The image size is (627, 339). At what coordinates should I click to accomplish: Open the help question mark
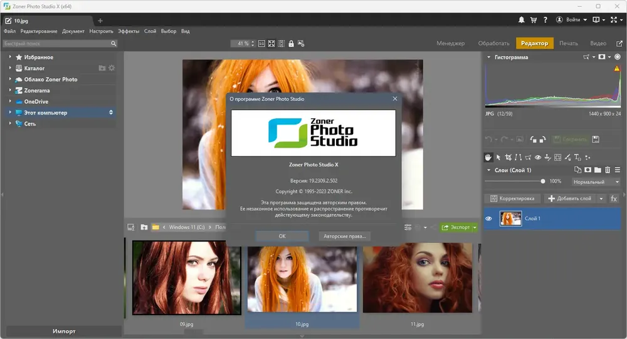pyautogui.click(x=545, y=19)
